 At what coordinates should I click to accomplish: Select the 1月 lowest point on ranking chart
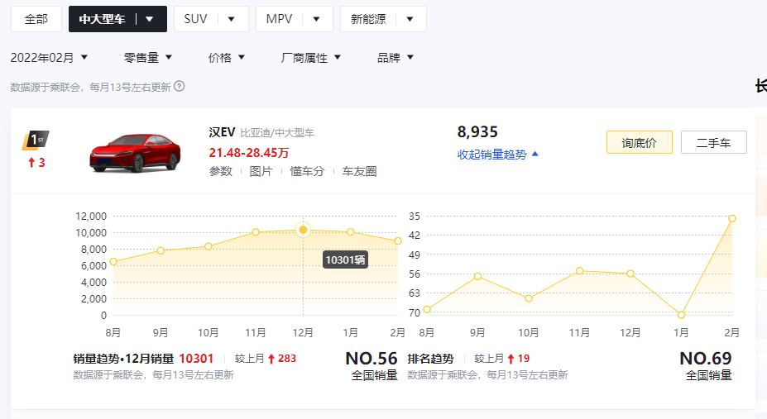[681, 315]
